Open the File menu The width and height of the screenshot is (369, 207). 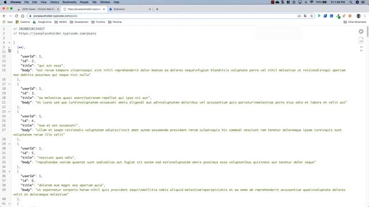point(27,2)
